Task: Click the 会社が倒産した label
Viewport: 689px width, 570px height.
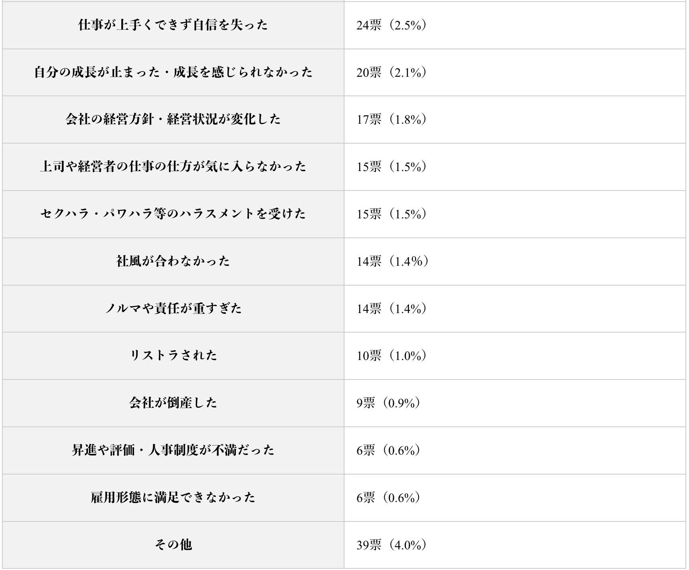Action: click(x=173, y=403)
